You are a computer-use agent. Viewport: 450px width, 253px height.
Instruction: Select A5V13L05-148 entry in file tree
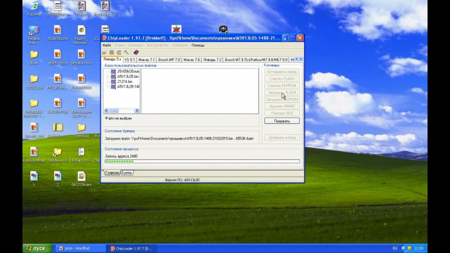click(x=125, y=87)
